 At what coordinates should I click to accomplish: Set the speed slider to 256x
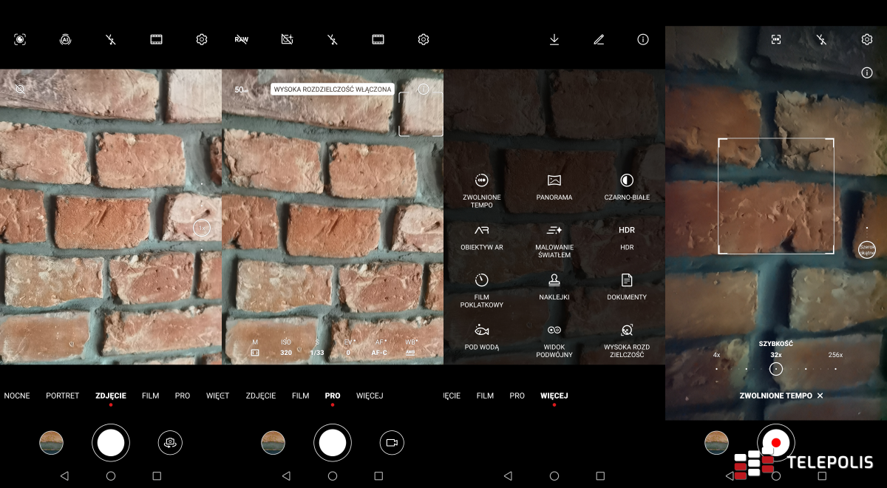[835, 355]
